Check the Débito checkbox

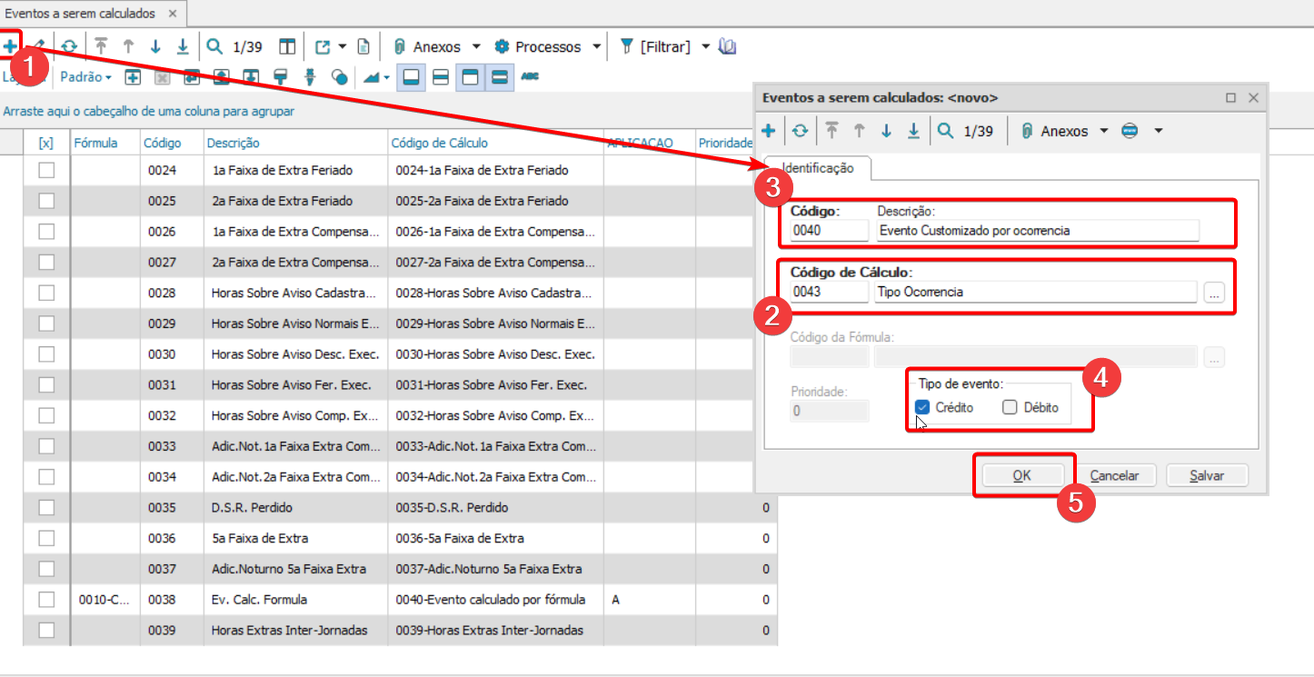click(1010, 407)
